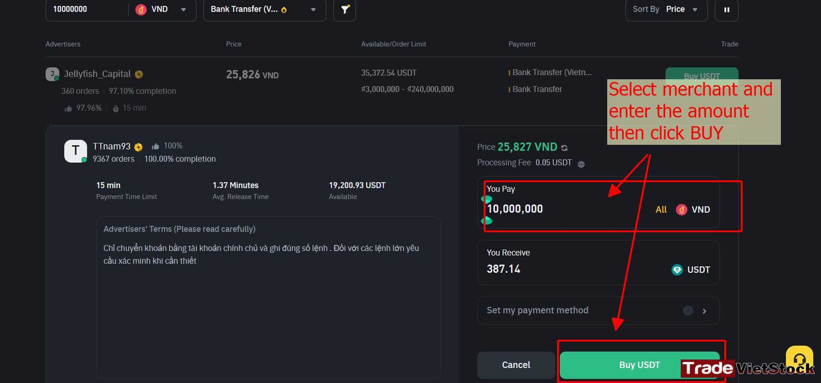The height and width of the screenshot is (383, 821).
Task: Click the Bank Transfer (Vietn... payment label
Action: tap(552, 73)
